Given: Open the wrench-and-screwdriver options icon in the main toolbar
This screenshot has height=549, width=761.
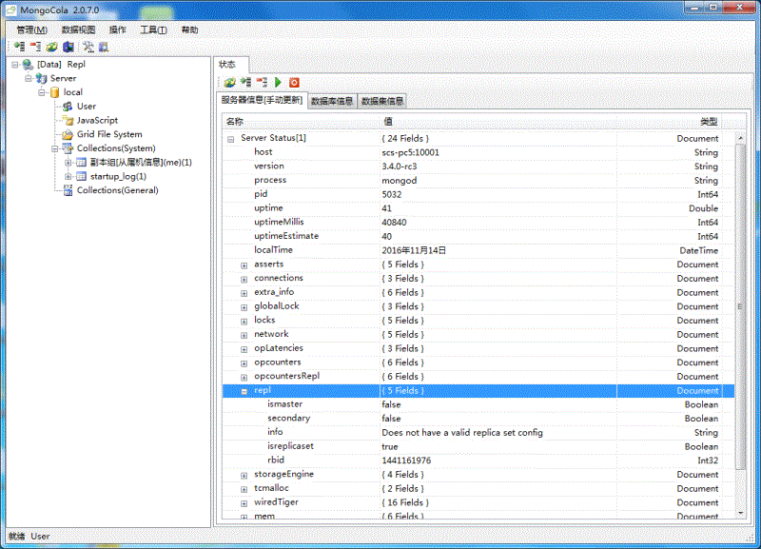Looking at the screenshot, I should tap(88, 47).
